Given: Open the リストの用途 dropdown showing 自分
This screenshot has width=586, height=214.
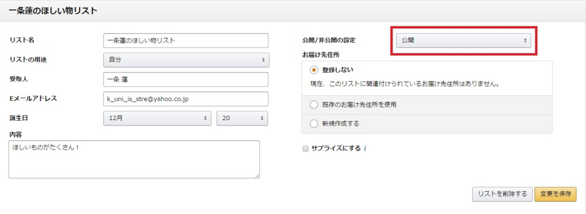Looking at the screenshot, I should point(186,60).
